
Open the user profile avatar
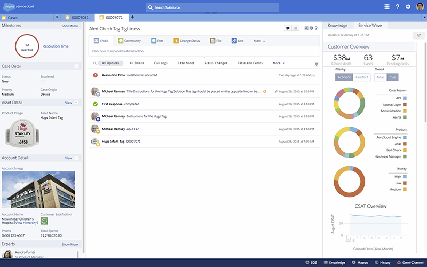coord(420,6)
